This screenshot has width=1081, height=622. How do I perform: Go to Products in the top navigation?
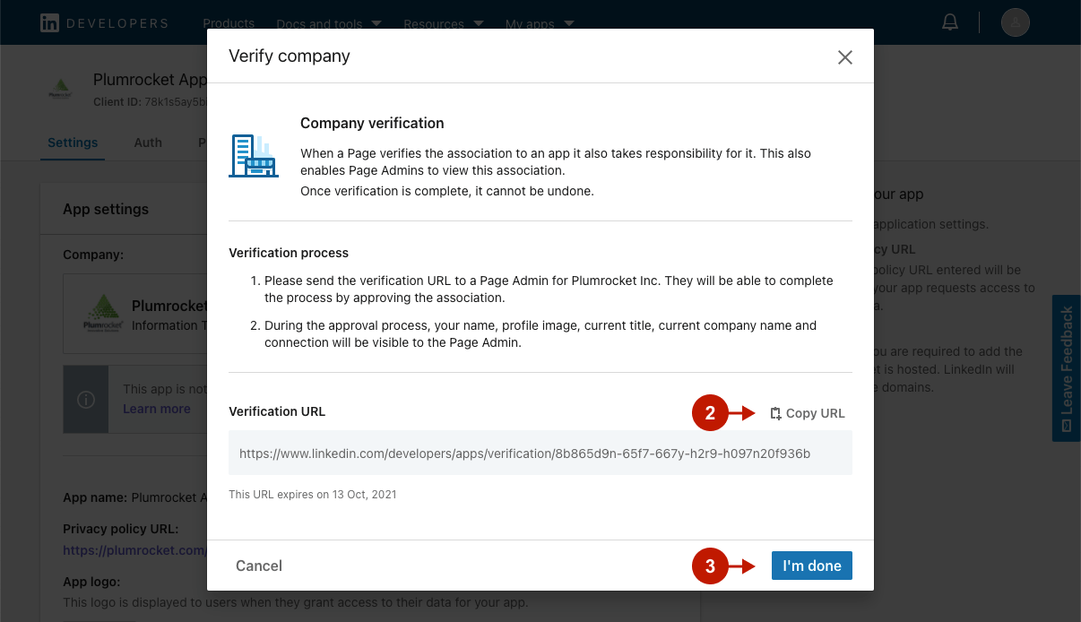pyautogui.click(x=229, y=23)
